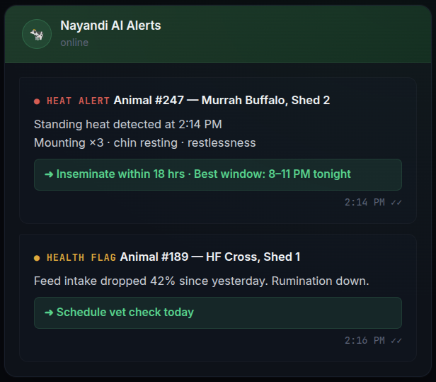Click the online status text
The width and height of the screenshot is (436, 382).
(74, 43)
